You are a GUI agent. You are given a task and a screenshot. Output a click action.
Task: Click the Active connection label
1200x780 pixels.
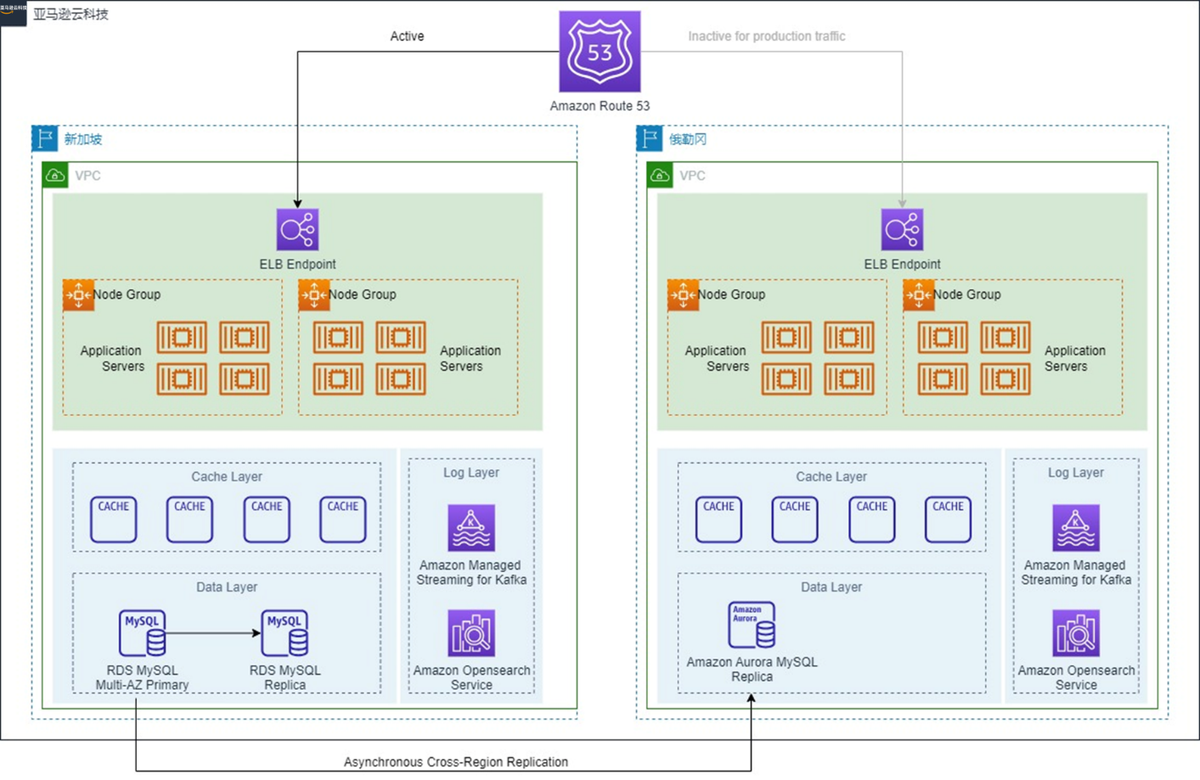(407, 36)
